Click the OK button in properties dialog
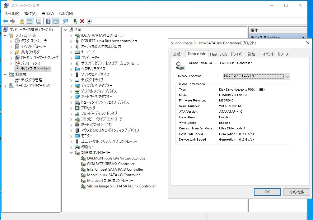 coord(267,192)
